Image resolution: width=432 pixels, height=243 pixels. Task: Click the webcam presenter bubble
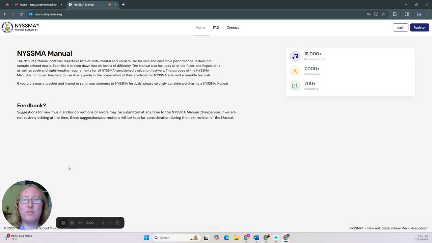(27, 205)
